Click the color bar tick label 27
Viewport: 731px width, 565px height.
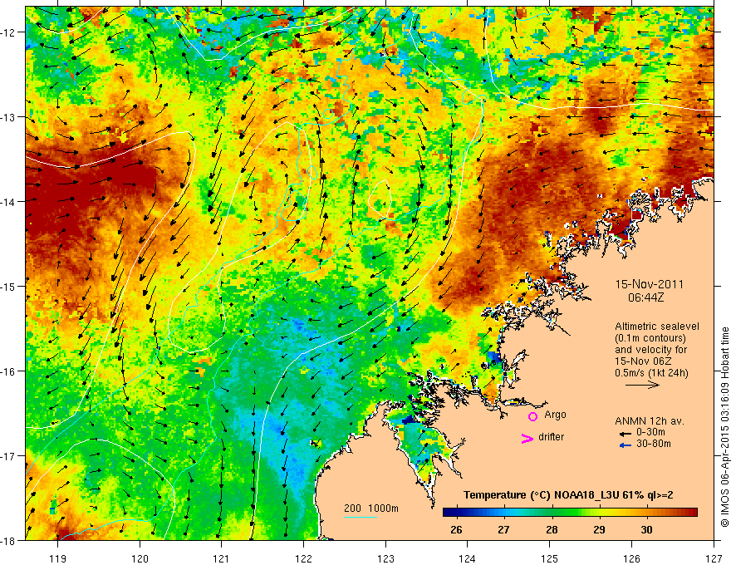coord(504,530)
